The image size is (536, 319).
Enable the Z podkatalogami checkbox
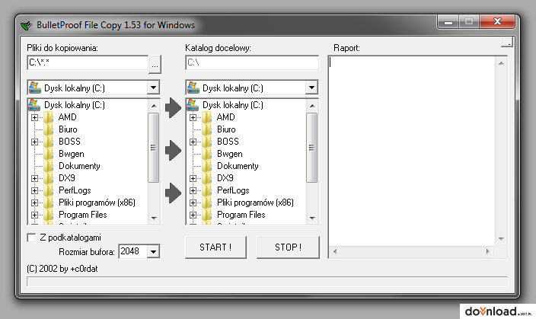(31, 238)
